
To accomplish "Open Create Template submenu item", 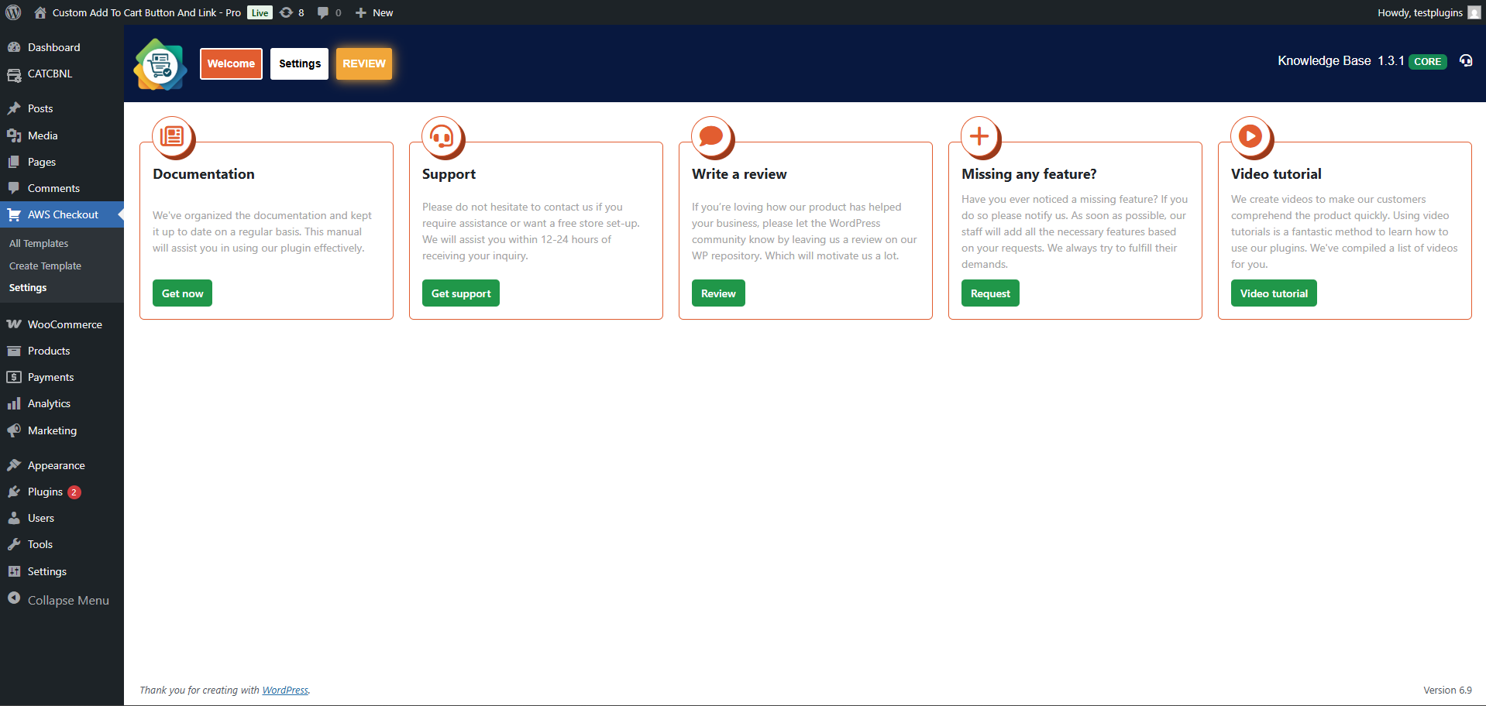I will [x=45, y=266].
